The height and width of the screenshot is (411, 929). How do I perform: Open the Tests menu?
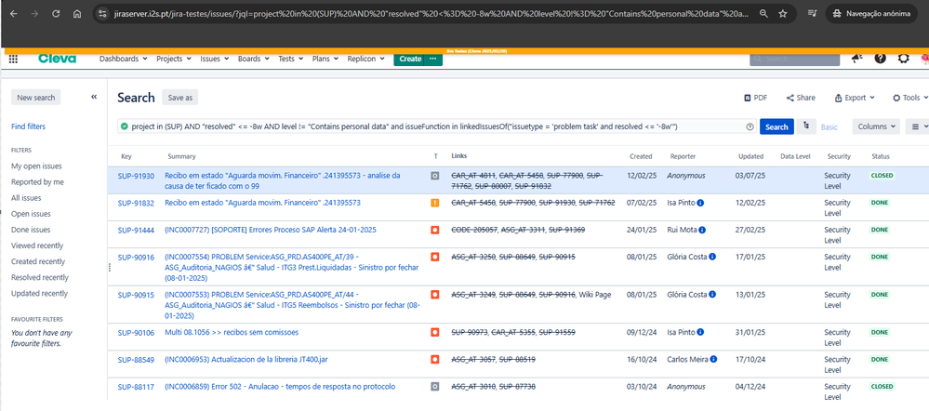pos(291,59)
